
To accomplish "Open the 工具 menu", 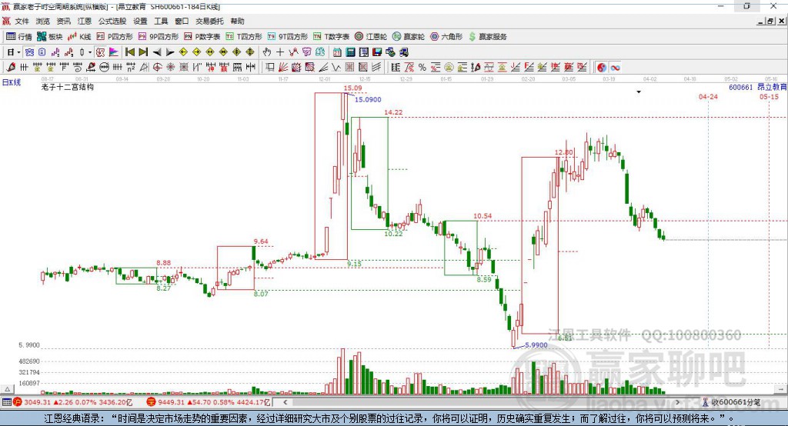I will click(x=161, y=21).
